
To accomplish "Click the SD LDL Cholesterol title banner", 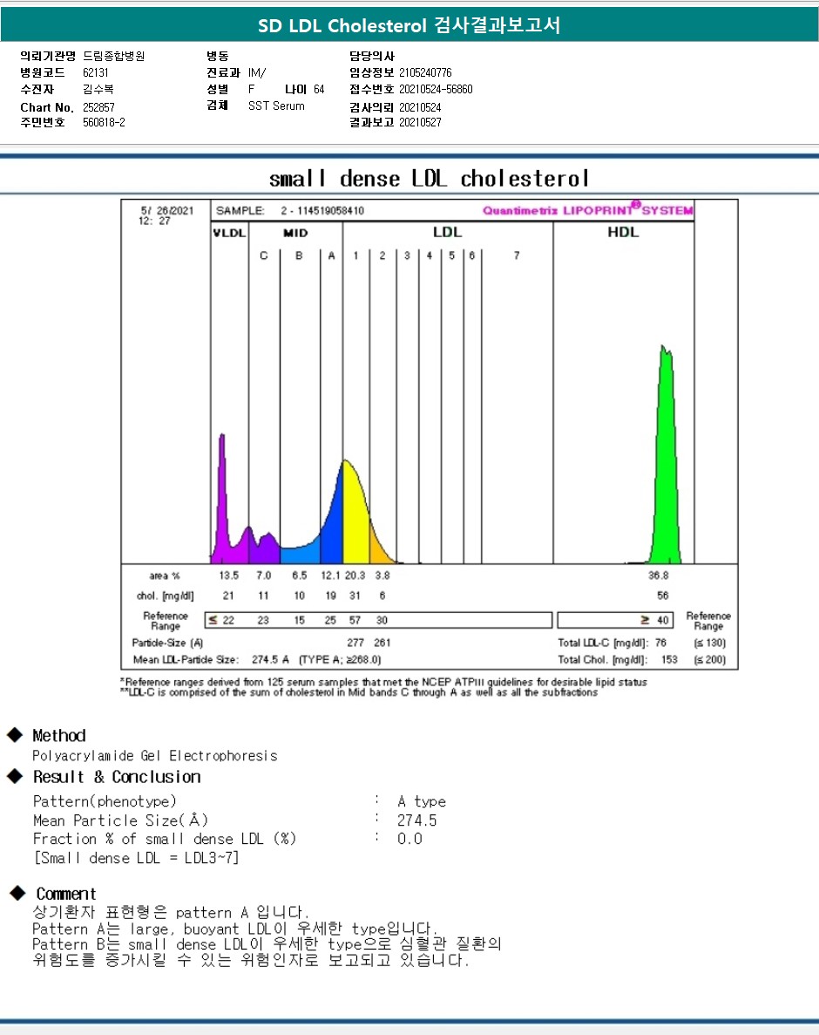I will [409, 26].
